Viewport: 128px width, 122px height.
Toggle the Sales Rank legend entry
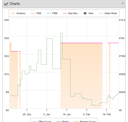(x=108, y=13)
